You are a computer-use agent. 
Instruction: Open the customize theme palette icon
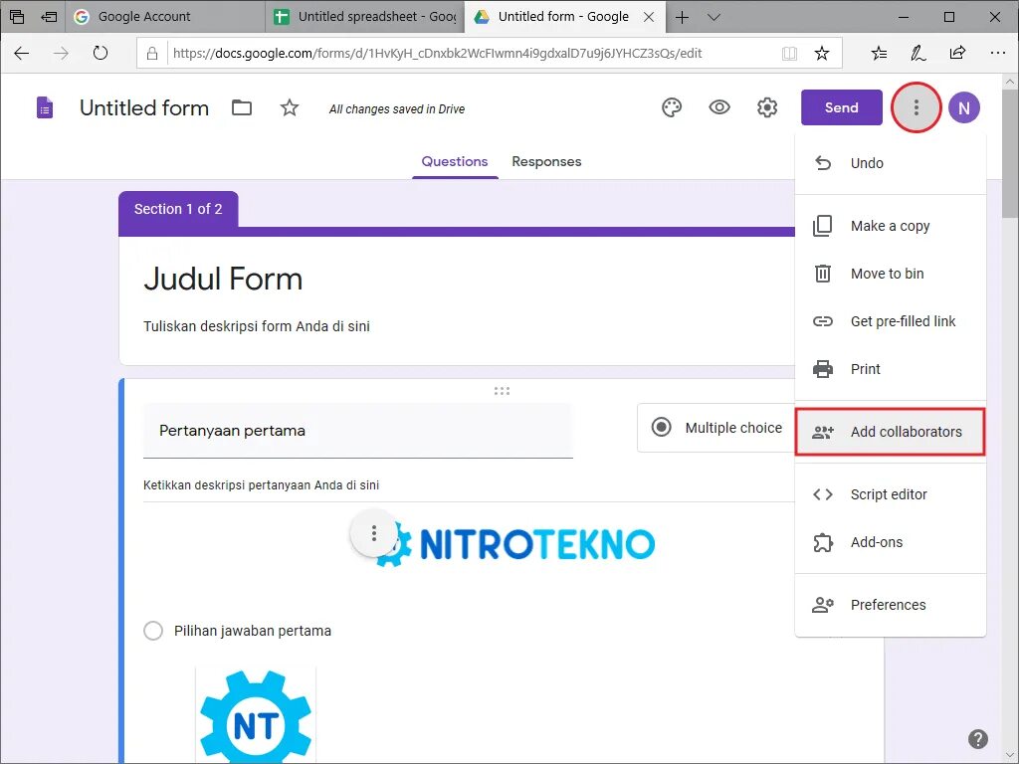pos(672,107)
